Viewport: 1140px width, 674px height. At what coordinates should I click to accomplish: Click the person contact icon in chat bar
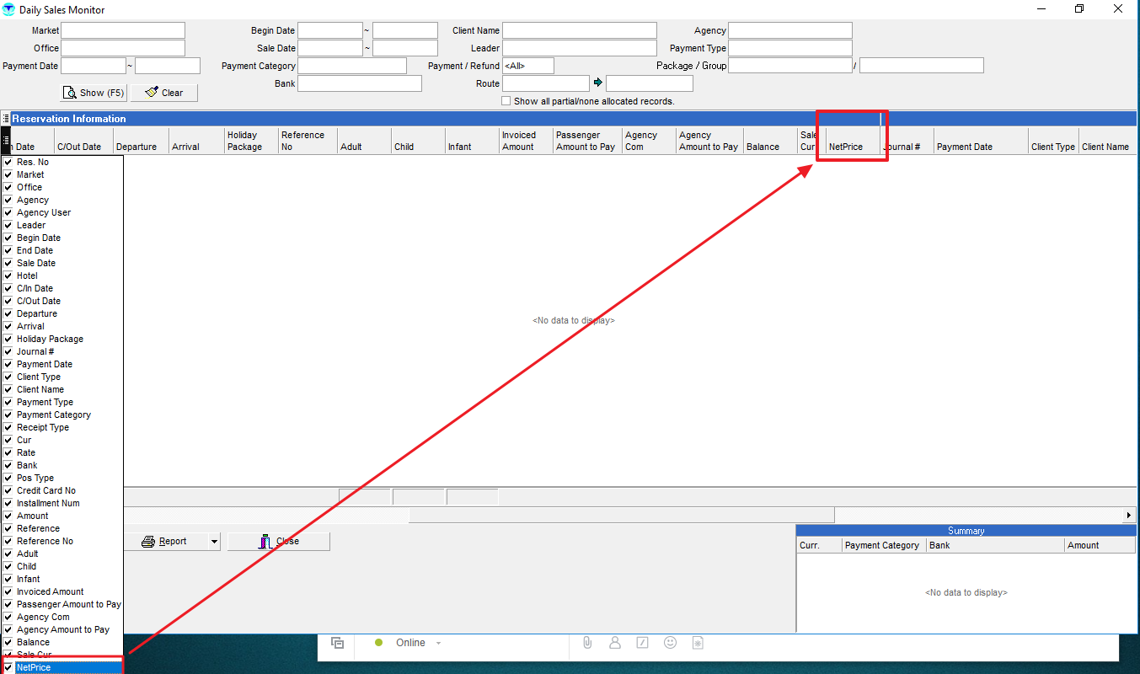coord(615,642)
